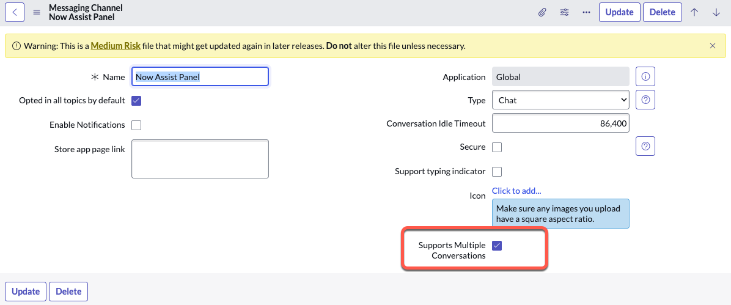Viewport: 731px width, 305px height.
Task: Open the Medium Risk link
Action: [115, 46]
